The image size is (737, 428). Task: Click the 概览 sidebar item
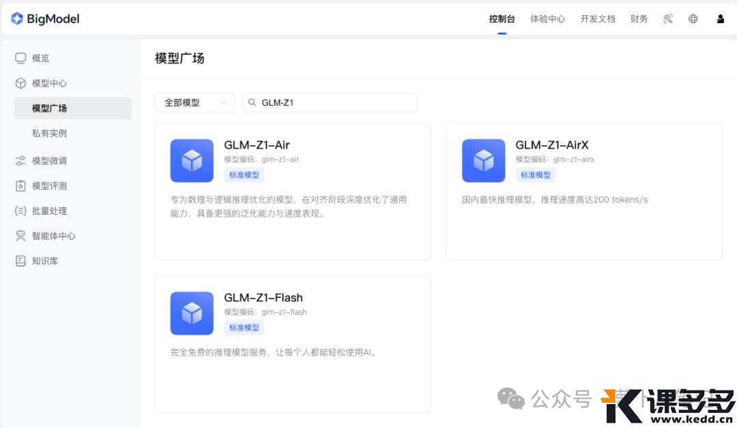coord(40,58)
